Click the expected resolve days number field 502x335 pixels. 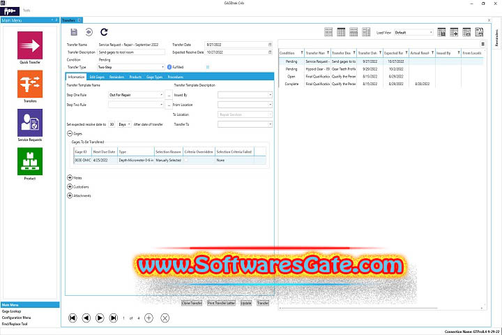(x=112, y=124)
